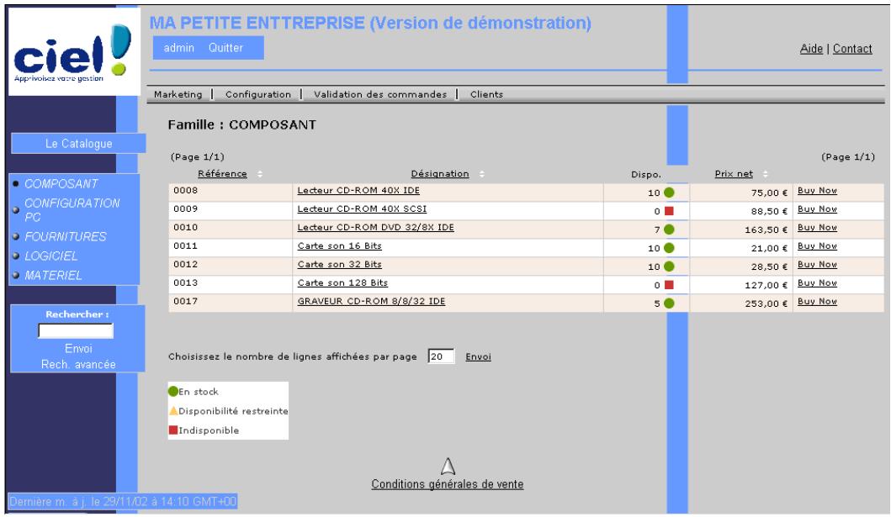
Task: Click Quitter to log out
Action: (x=225, y=48)
